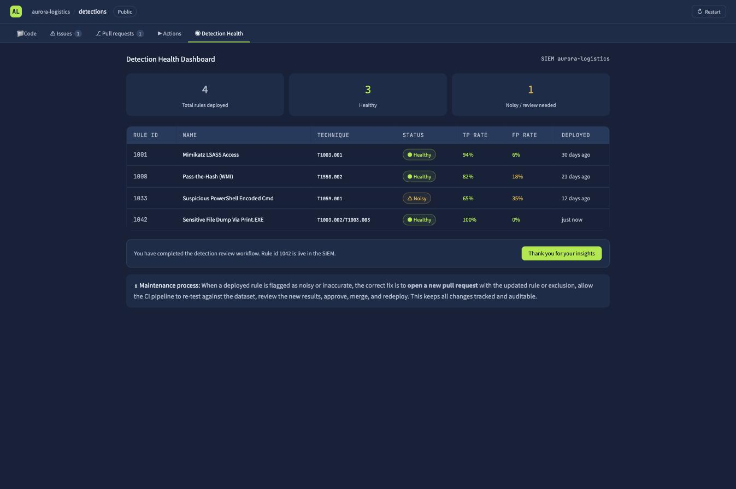
Task: Select the Detection Health tab
Action: coord(219,33)
